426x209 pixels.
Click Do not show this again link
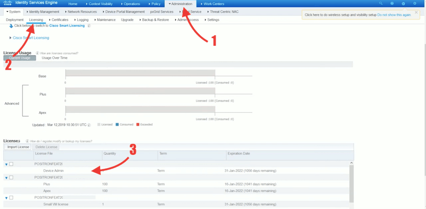tap(394, 15)
